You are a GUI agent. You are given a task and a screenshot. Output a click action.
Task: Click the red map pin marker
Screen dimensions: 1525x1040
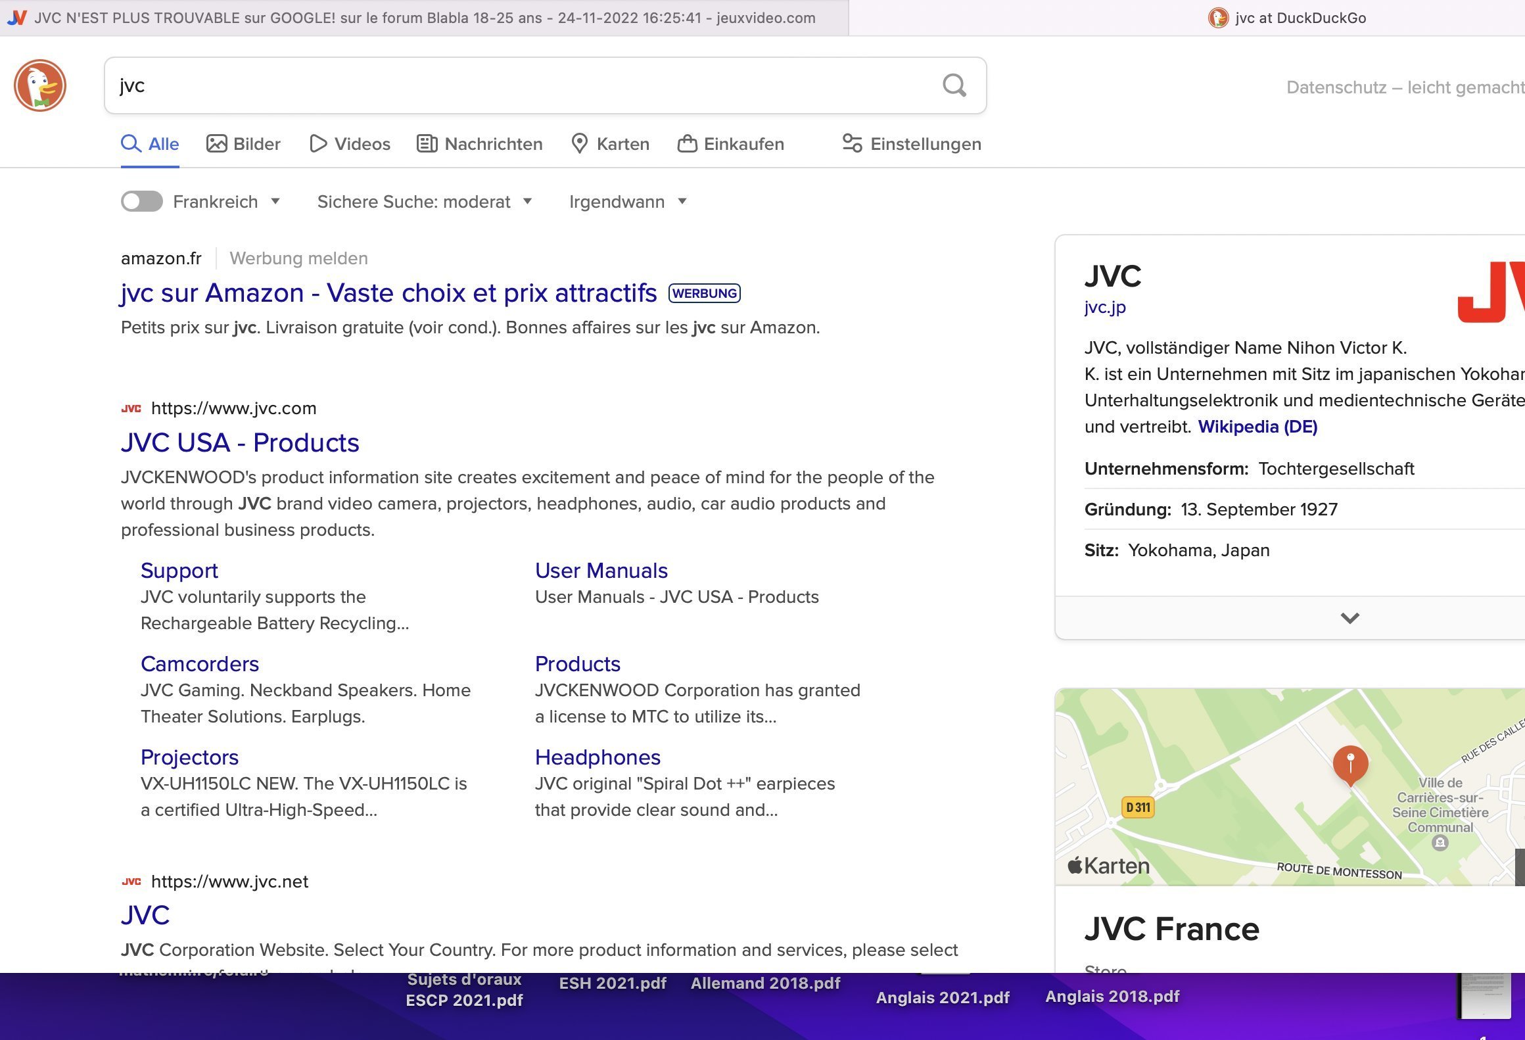(x=1350, y=764)
